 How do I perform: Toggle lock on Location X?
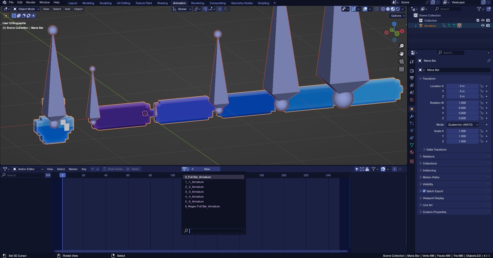[481, 86]
